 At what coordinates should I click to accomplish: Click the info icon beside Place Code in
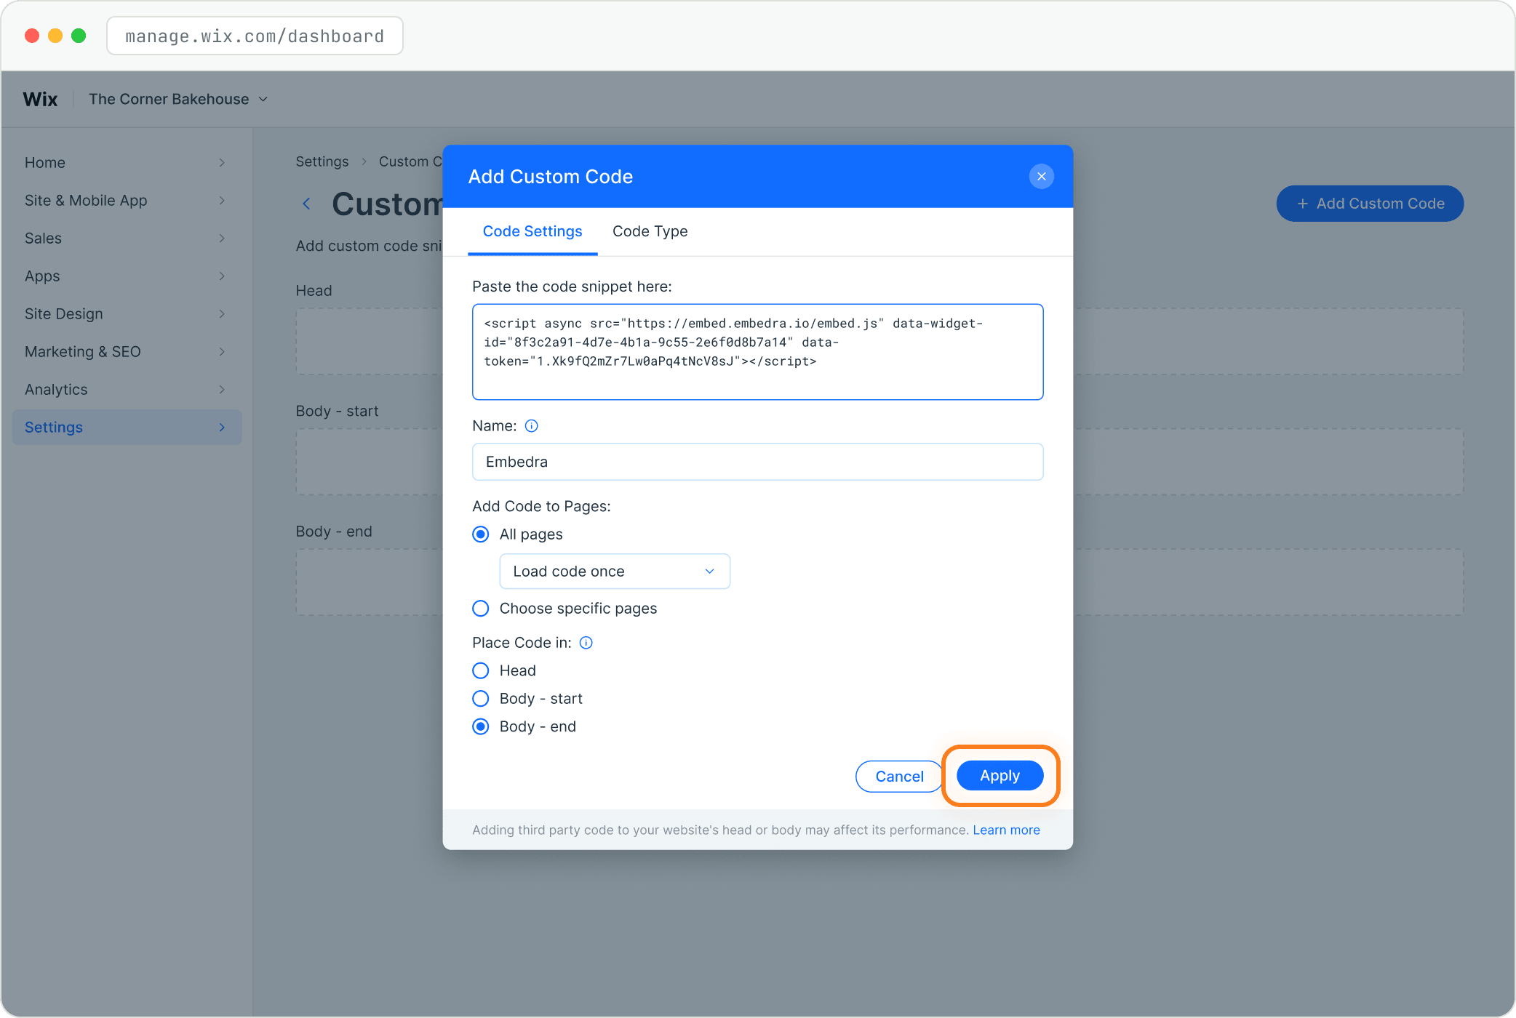(x=586, y=643)
